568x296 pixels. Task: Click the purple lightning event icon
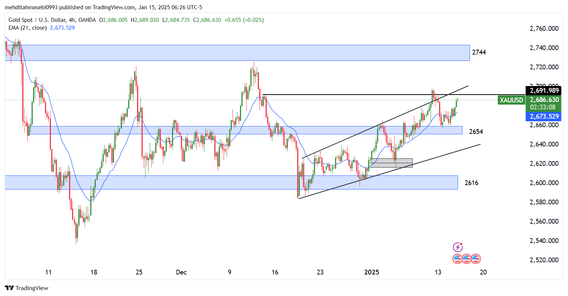[x=458, y=247]
